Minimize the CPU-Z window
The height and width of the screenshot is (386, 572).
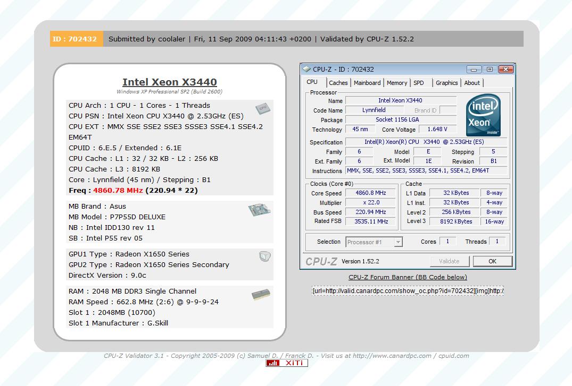click(474, 69)
